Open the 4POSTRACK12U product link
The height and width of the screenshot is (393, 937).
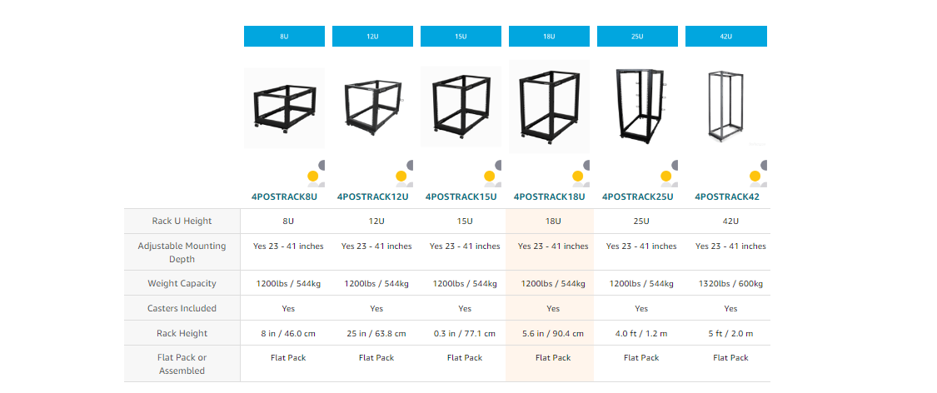pos(373,197)
